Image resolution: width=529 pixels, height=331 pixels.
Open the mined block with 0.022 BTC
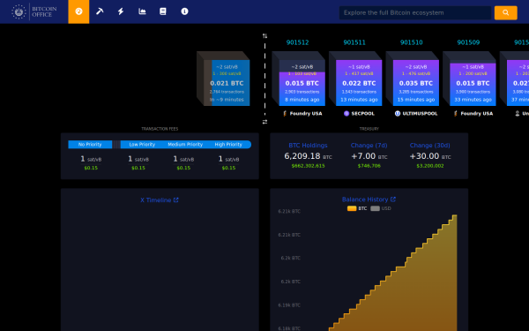point(359,83)
